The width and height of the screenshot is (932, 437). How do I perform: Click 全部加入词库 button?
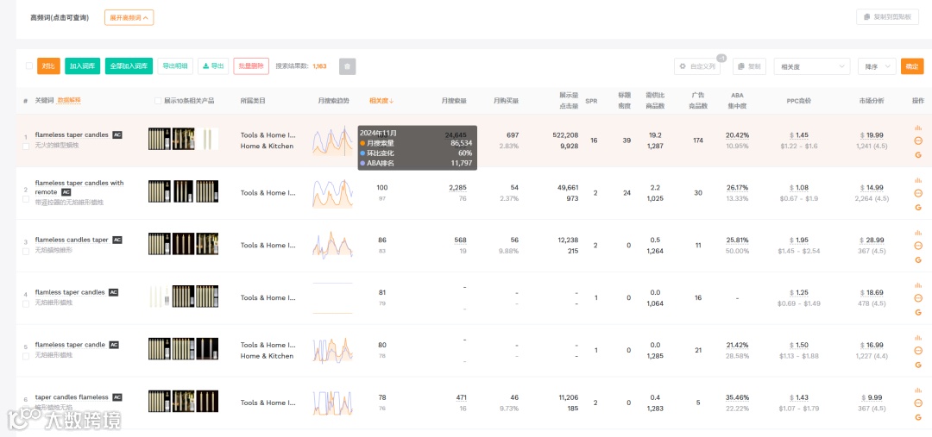(129, 66)
